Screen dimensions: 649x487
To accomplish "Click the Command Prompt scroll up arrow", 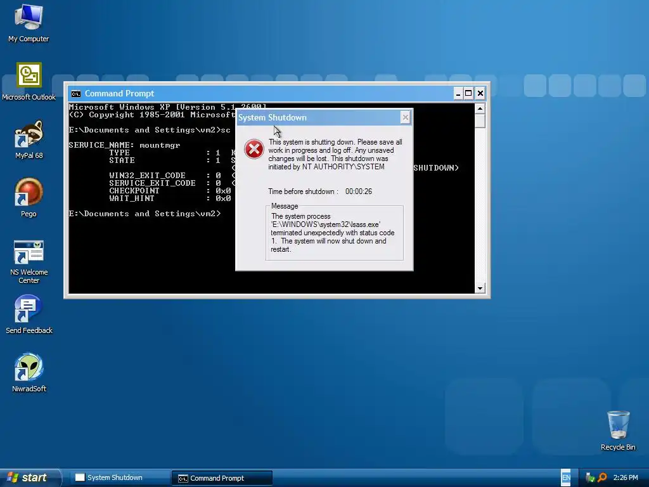I will click(480, 108).
